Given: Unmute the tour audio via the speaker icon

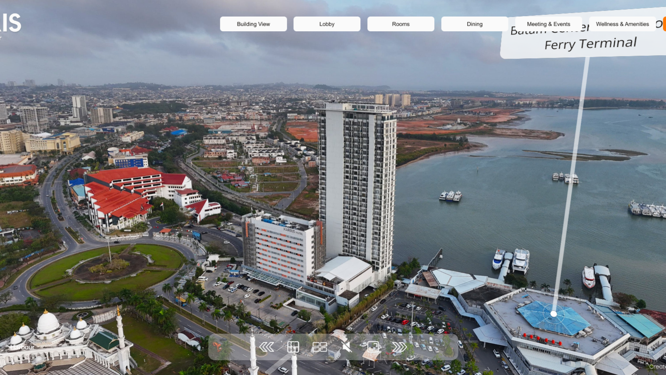Looking at the screenshot, I should pyautogui.click(x=346, y=347).
